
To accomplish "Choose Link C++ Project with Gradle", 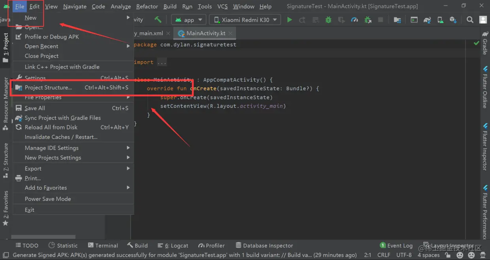I will click(x=73, y=67).
